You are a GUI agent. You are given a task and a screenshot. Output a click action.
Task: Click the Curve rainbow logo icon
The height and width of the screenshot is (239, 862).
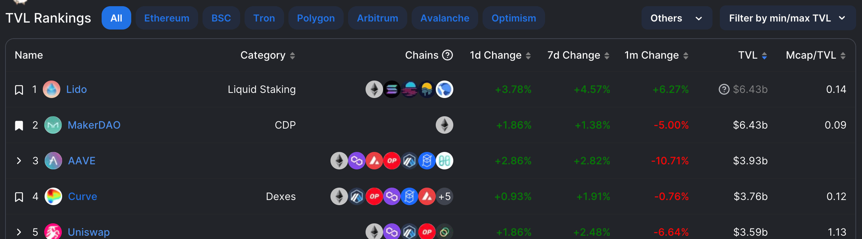(53, 196)
